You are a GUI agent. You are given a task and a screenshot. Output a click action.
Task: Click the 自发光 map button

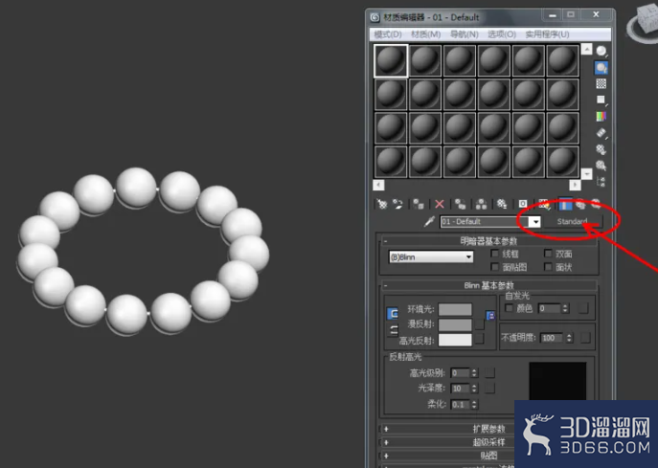[x=583, y=308]
